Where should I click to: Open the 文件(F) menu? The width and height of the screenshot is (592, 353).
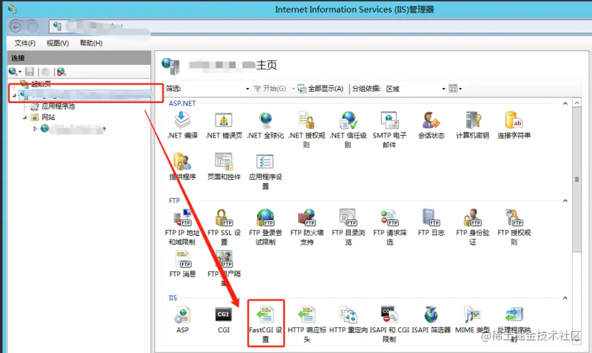point(25,43)
